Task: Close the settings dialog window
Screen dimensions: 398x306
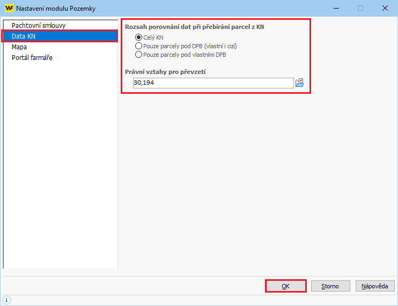Action: click(x=385, y=8)
